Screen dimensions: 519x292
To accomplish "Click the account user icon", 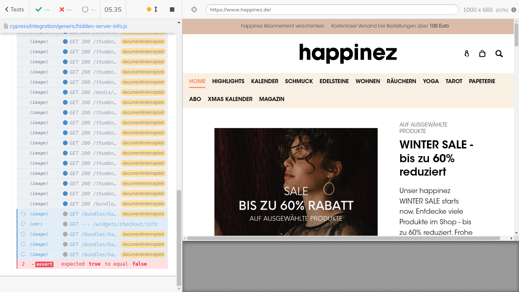I will 466,54.
